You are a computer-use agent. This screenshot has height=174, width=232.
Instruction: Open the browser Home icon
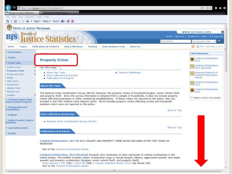[216, 8]
